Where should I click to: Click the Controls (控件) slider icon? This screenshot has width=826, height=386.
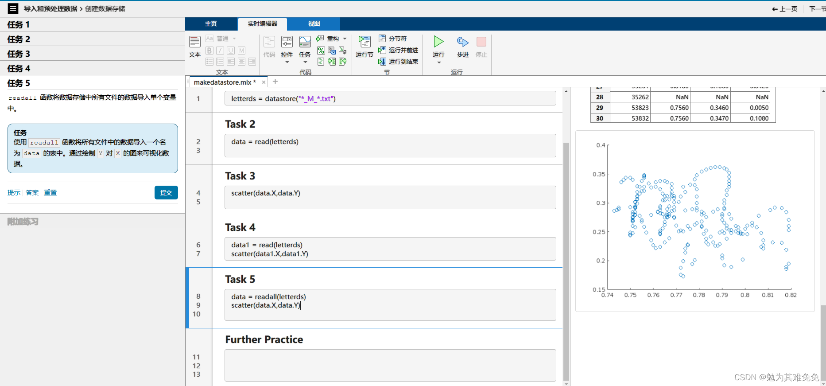point(287,42)
